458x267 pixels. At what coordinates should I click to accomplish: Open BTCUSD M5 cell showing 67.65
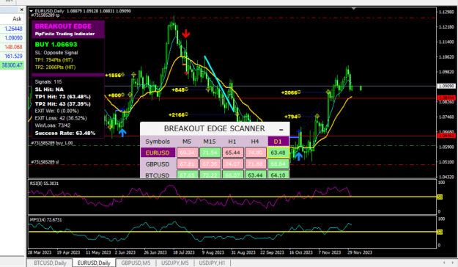[x=187, y=175]
